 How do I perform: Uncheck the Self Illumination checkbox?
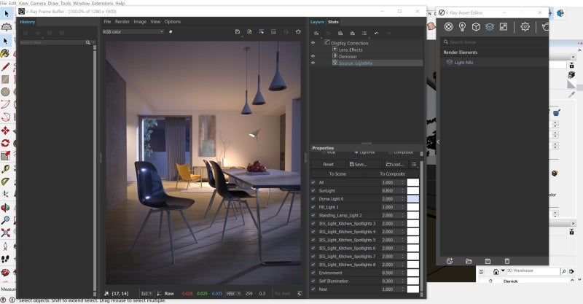313,281
